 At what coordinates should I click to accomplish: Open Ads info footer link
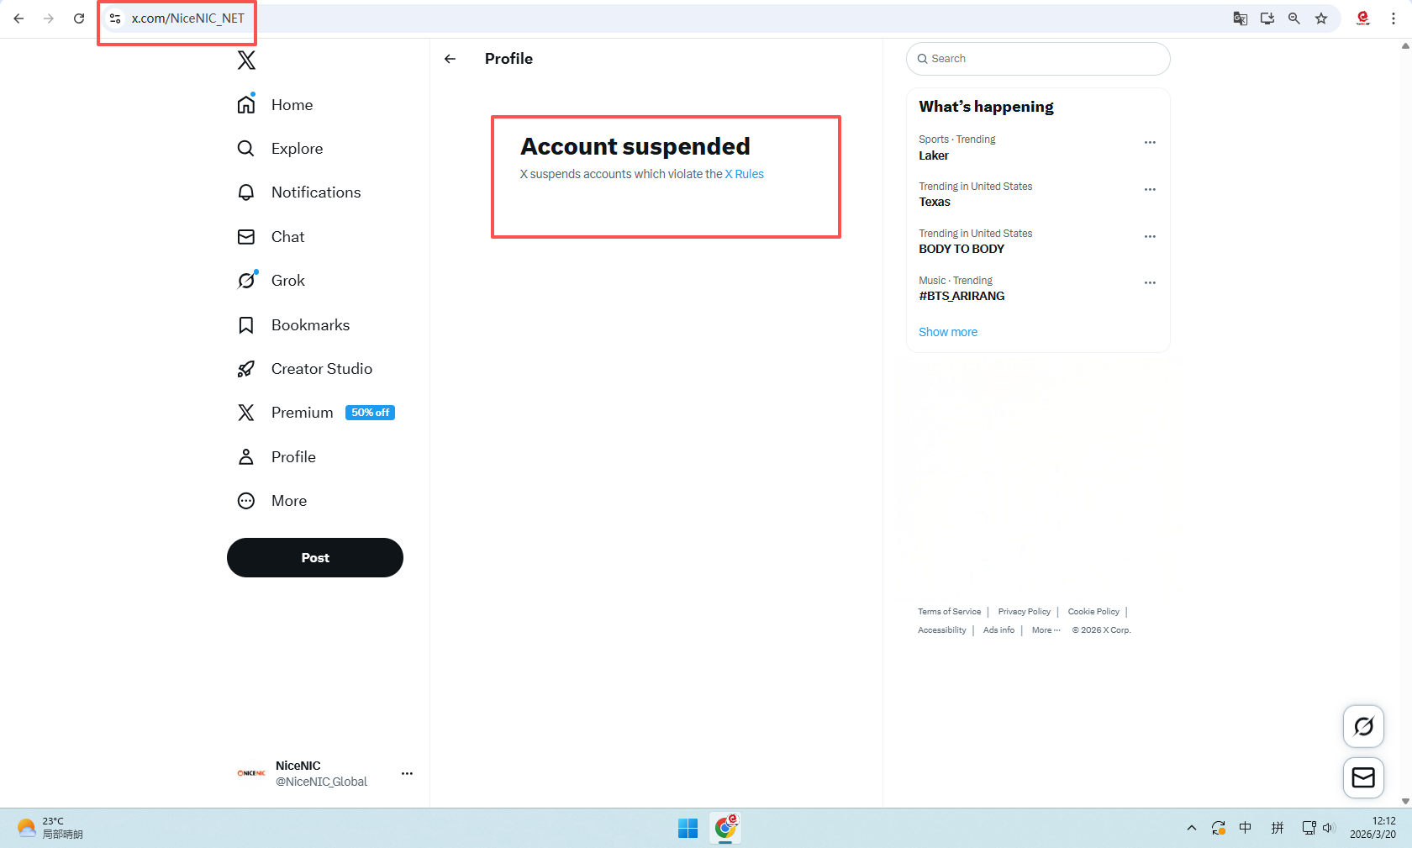(998, 630)
